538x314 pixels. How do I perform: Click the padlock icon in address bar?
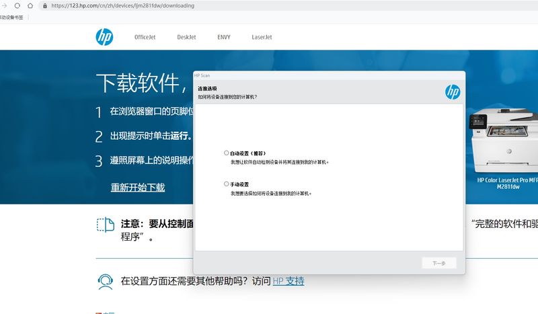[x=44, y=5]
